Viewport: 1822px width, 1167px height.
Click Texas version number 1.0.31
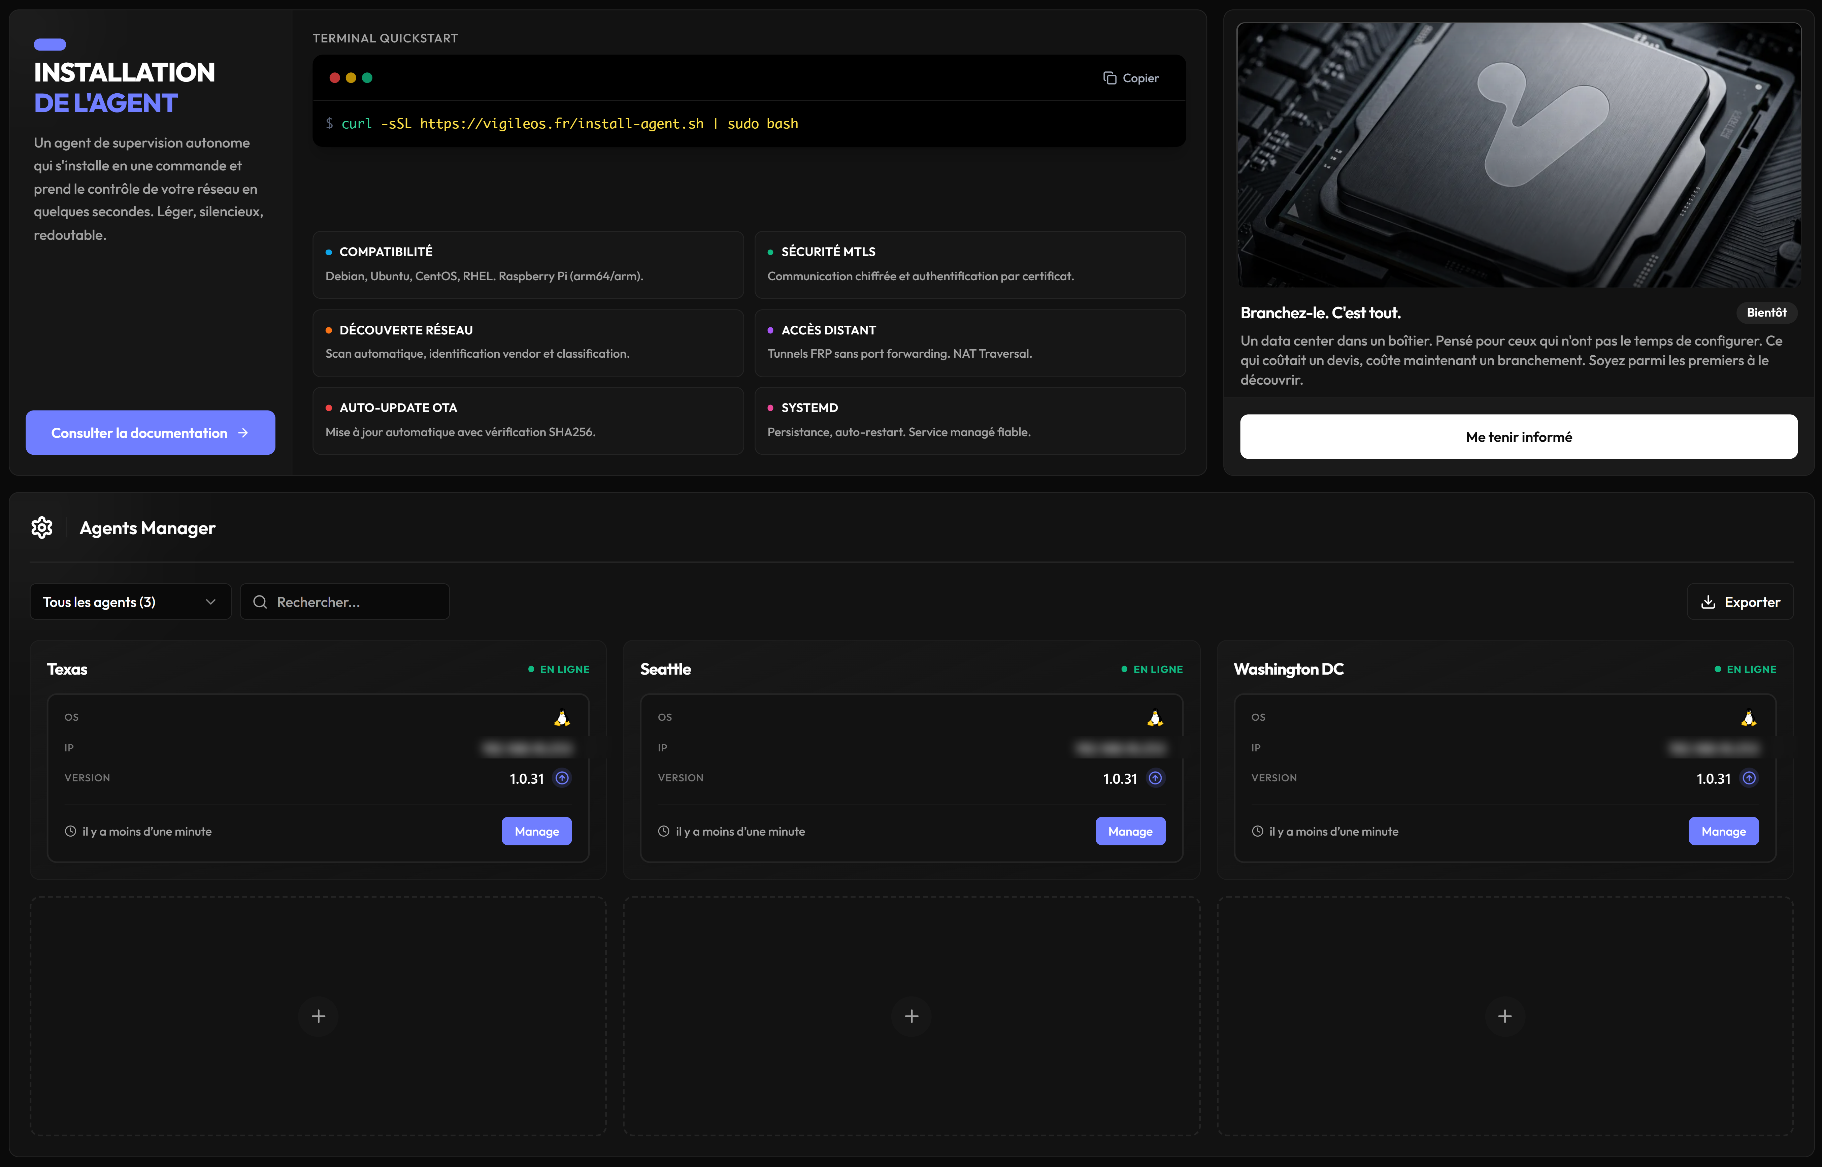pos(527,779)
